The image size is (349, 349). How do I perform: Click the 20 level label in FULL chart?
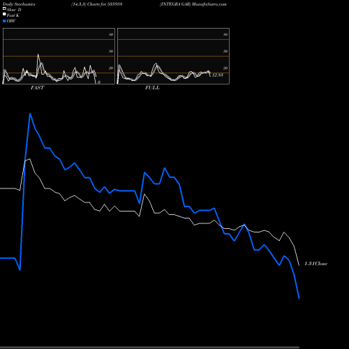pyautogui.click(x=225, y=68)
